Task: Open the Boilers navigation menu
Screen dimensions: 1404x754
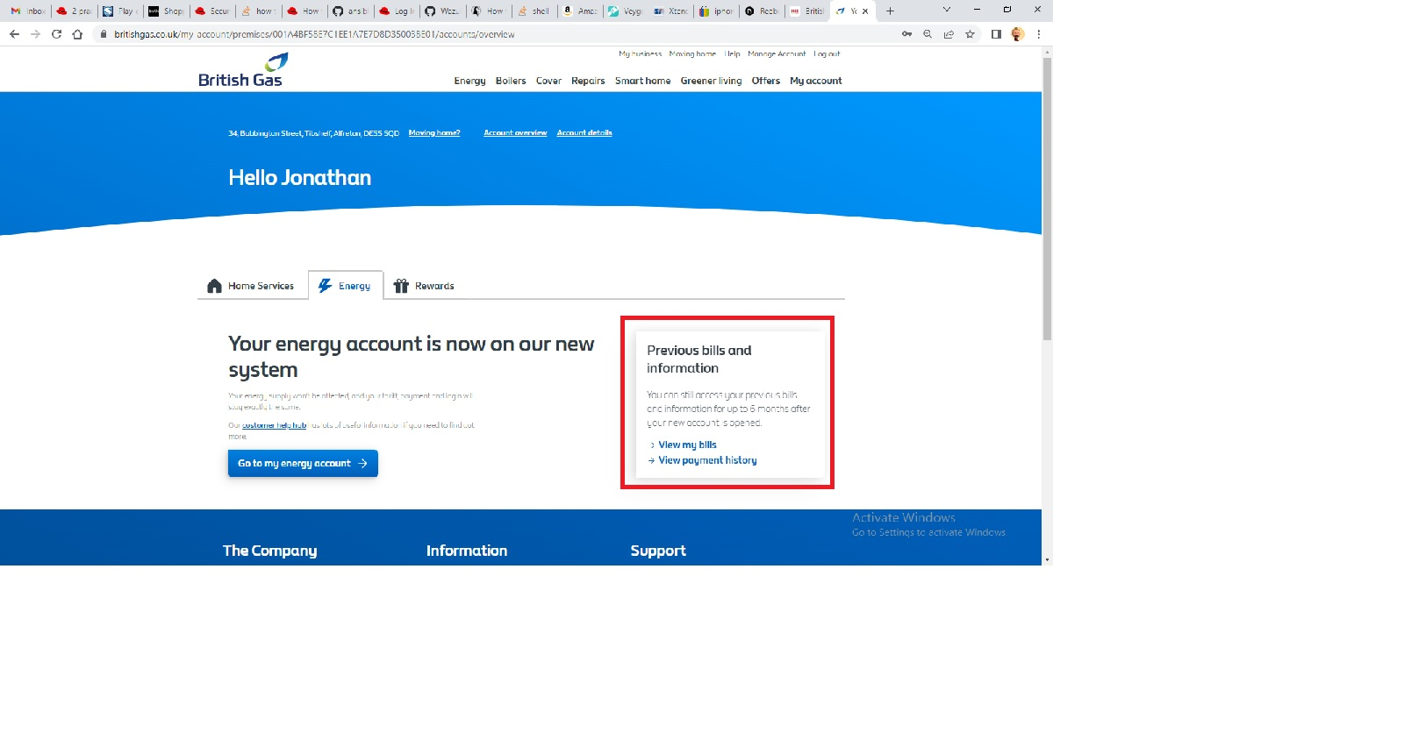Action: point(511,81)
